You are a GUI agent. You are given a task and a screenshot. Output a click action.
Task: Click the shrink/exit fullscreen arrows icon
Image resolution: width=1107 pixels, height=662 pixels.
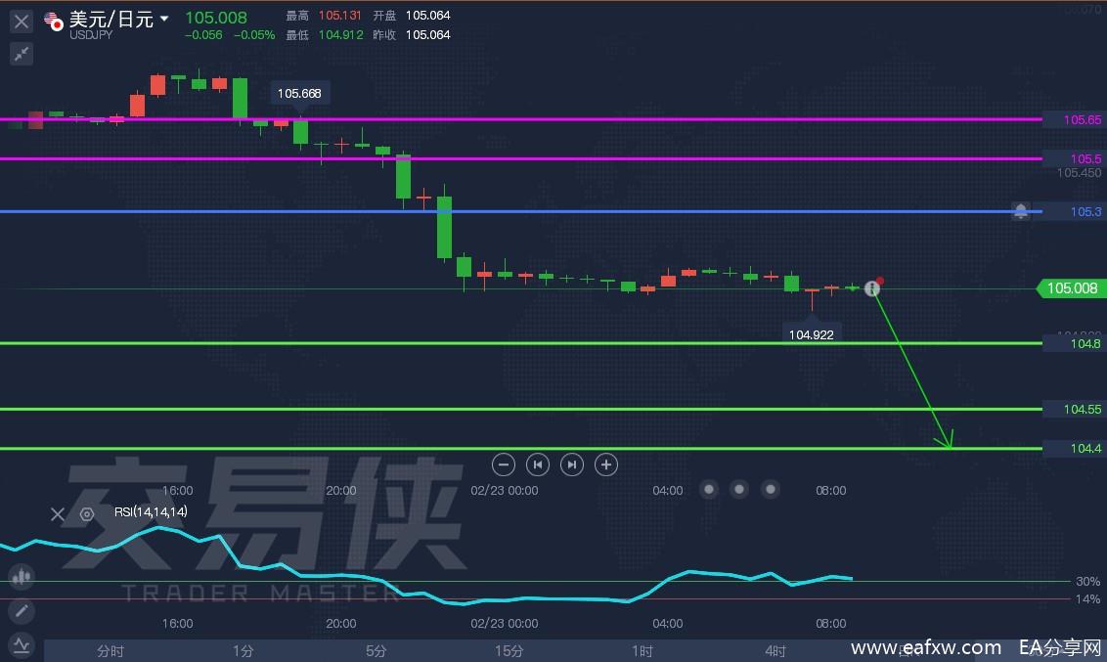(x=22, y=54)
